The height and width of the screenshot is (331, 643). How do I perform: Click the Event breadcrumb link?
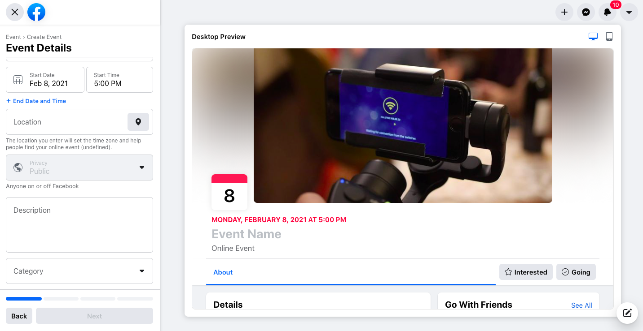[13, 37]
